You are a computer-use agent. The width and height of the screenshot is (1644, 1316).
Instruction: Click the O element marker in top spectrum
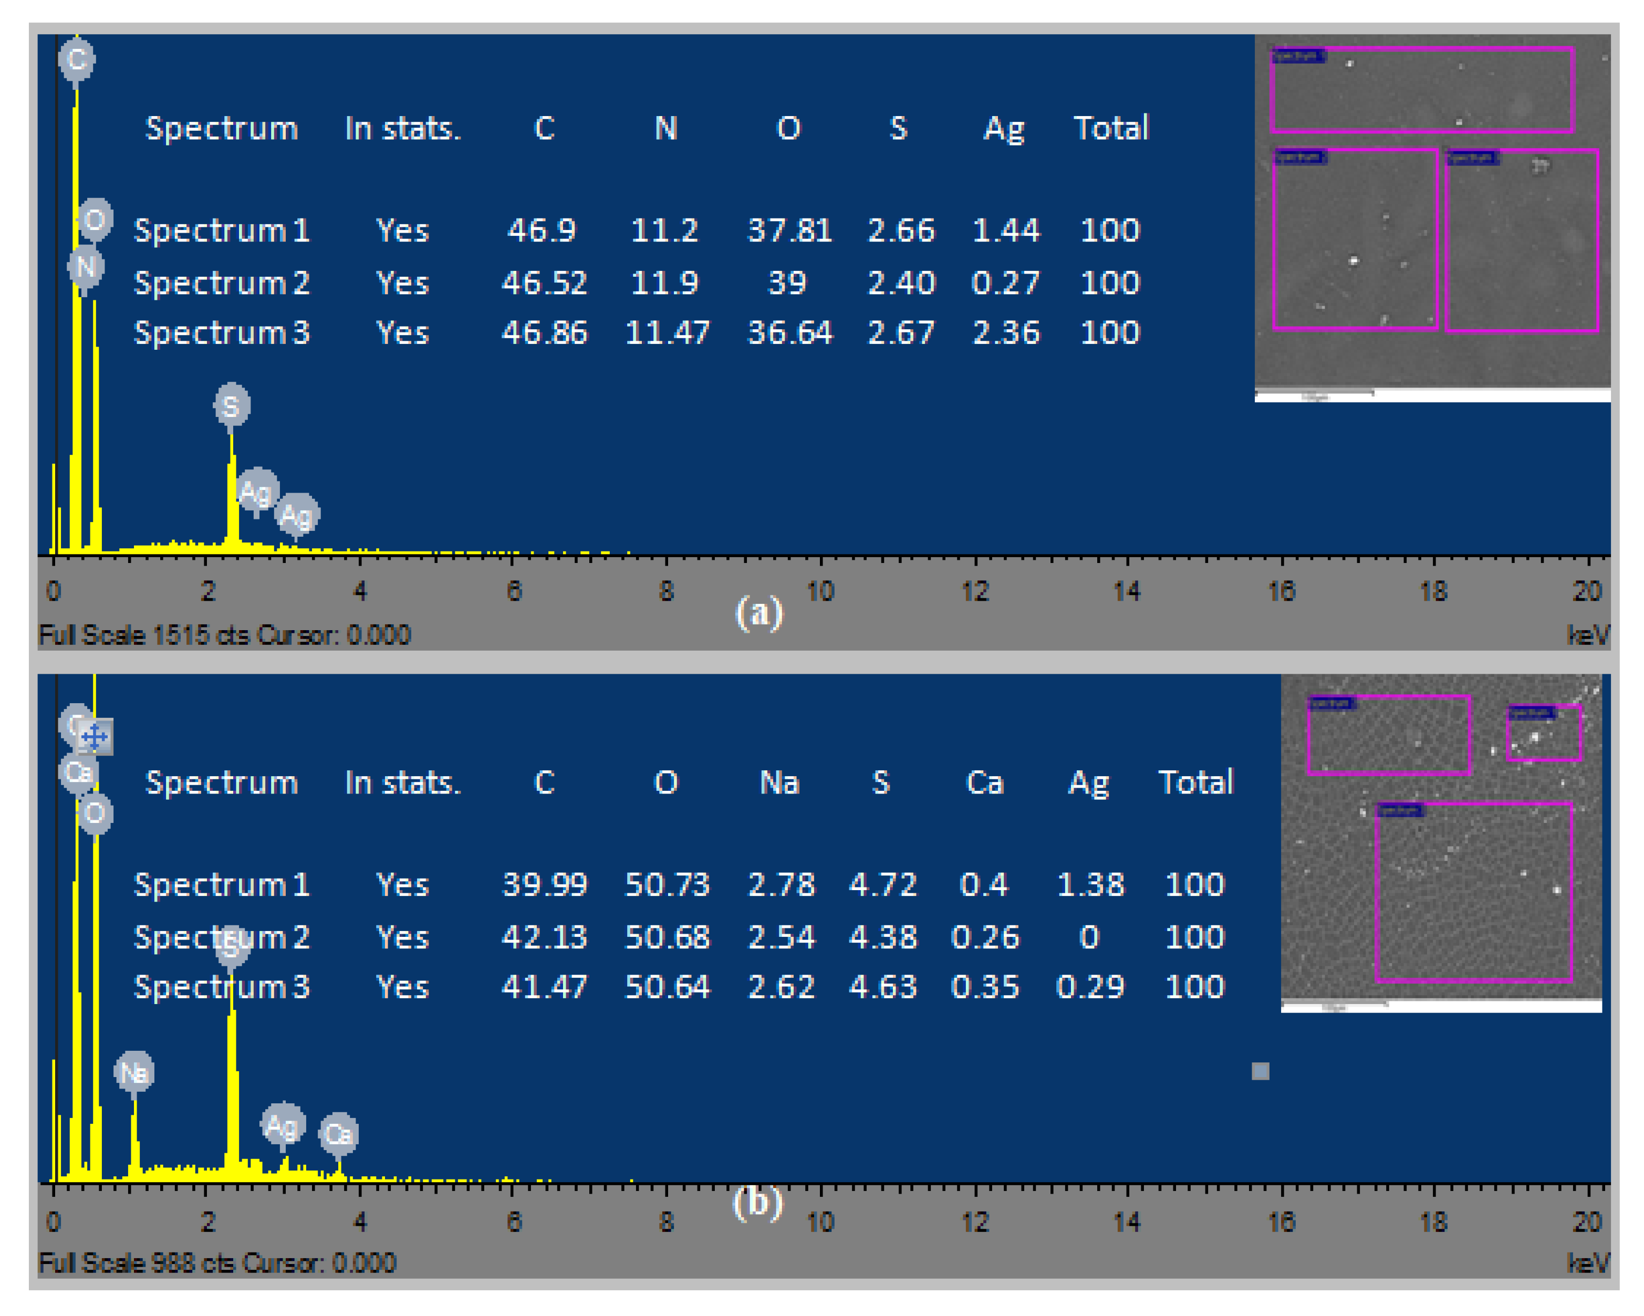click(x=95, y=221)
